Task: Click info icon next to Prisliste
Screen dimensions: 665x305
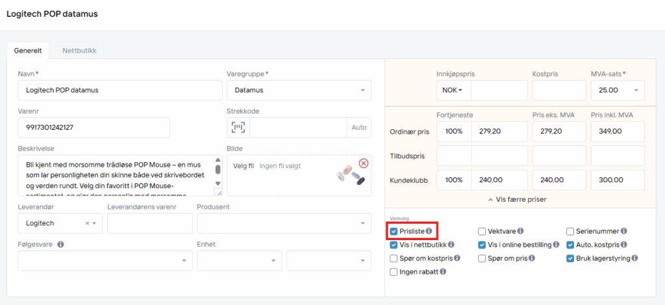Action: [x=429, y=230]
